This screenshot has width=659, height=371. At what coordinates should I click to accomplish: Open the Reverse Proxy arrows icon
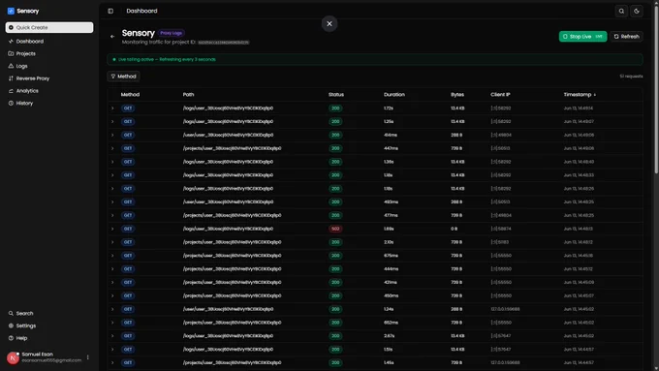click(x=11, y=78)
